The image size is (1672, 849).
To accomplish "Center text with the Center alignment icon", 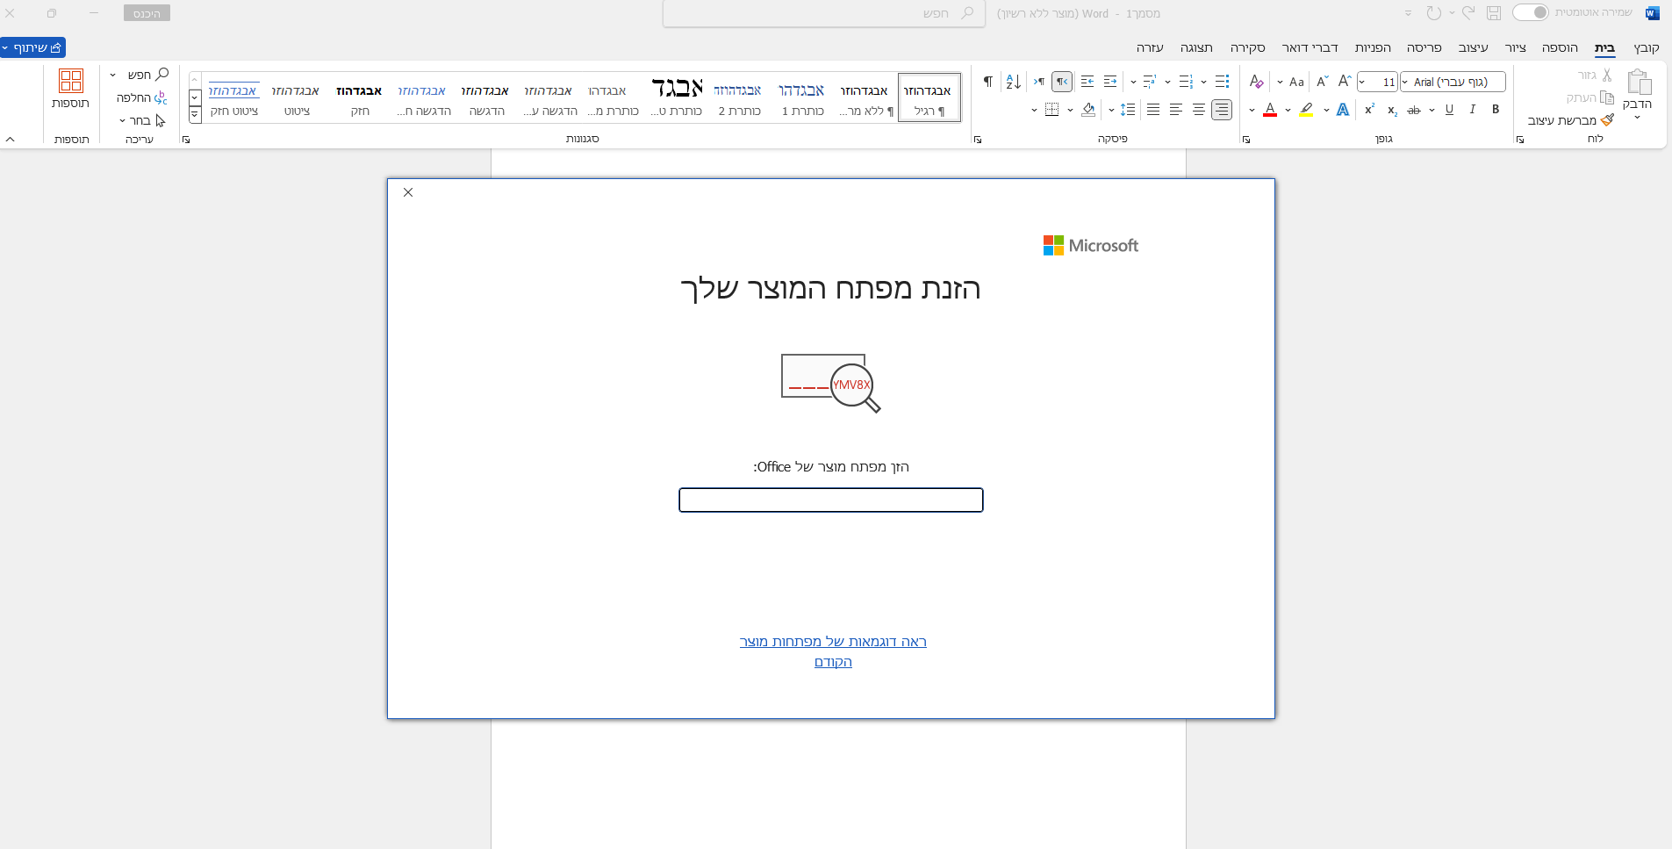I will 1199,110.
